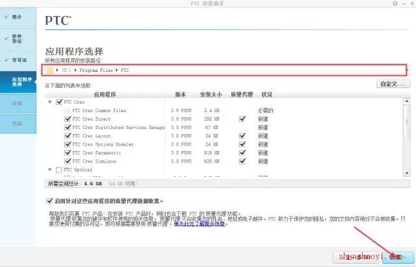Uncheck PTC Creo Direct application
Image resolution: width=416 pixels, height=267 pixels.
(68, 119)
